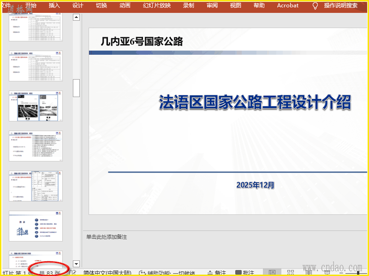This screenshot has height=276, width=369.
Task: Switch to Slide Sorter view icon
Action: coord(291,273)
